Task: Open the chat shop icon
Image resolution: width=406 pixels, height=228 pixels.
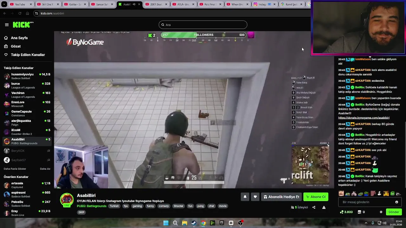Action: (x=359, y=212)
